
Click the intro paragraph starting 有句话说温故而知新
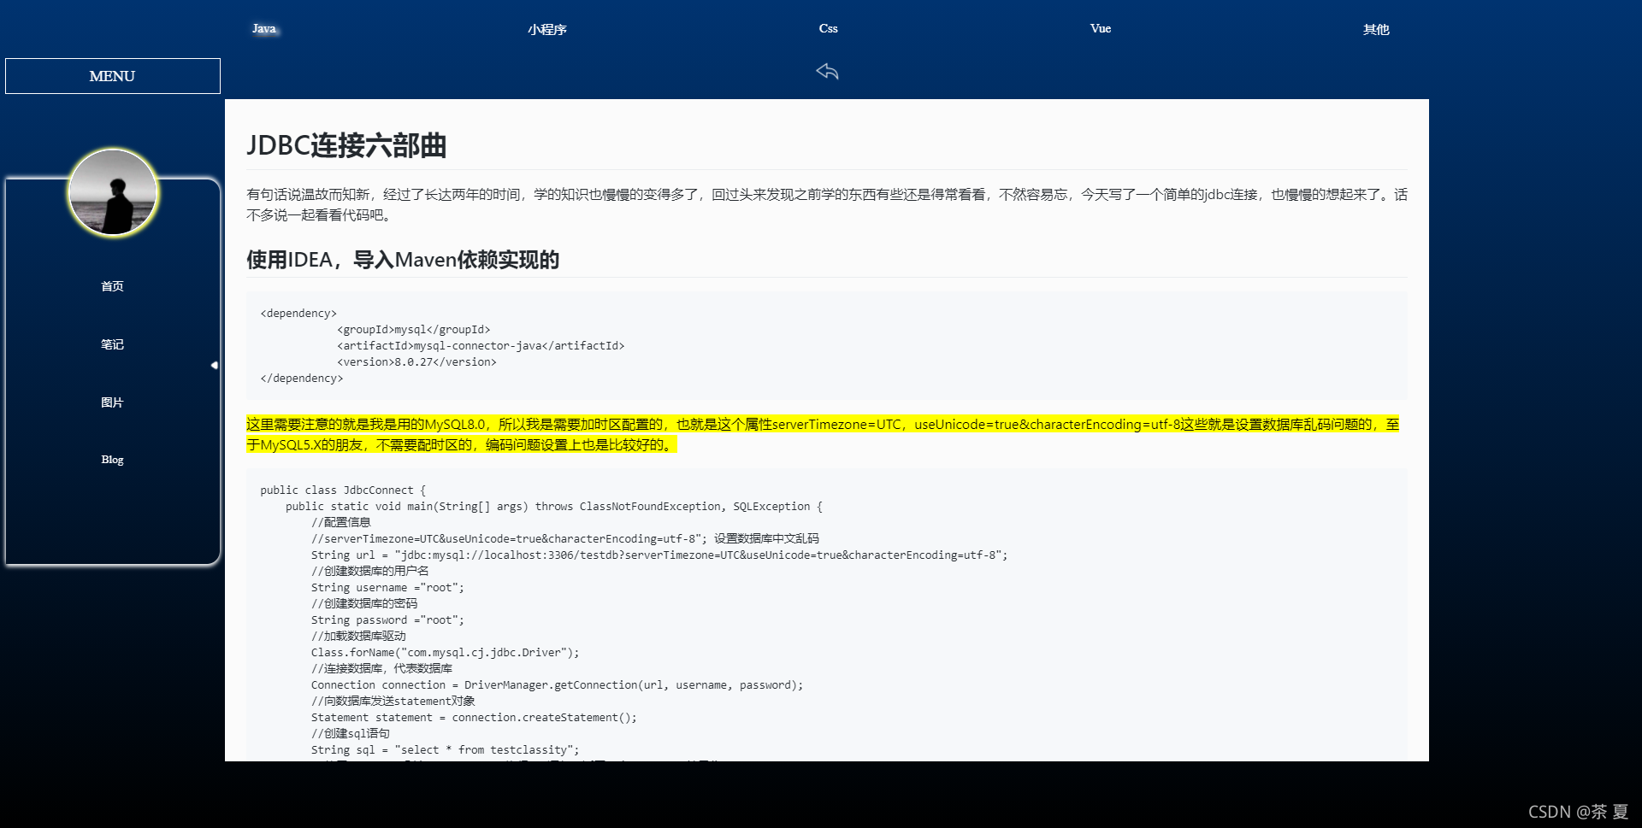pos(827,205)
